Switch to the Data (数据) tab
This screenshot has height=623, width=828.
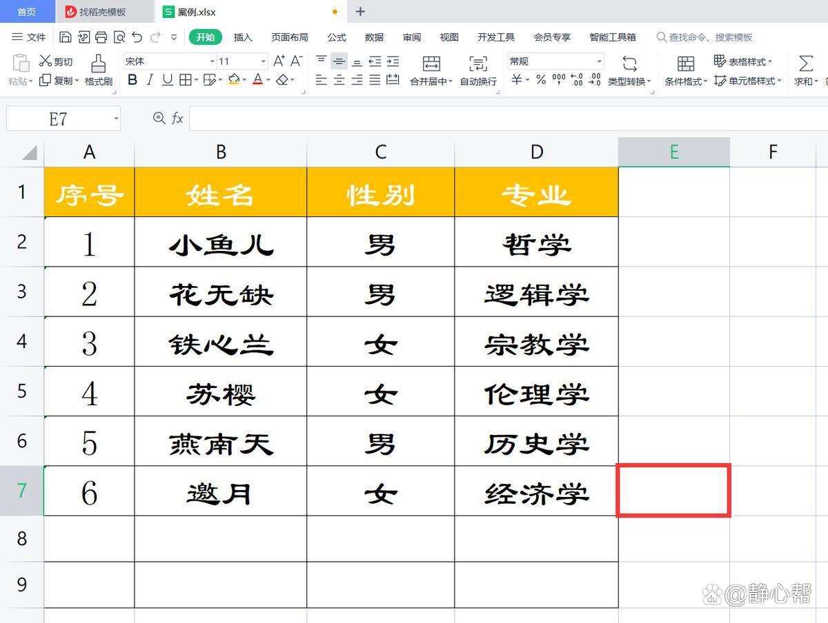pyautogui.click(x=374, y=37)
